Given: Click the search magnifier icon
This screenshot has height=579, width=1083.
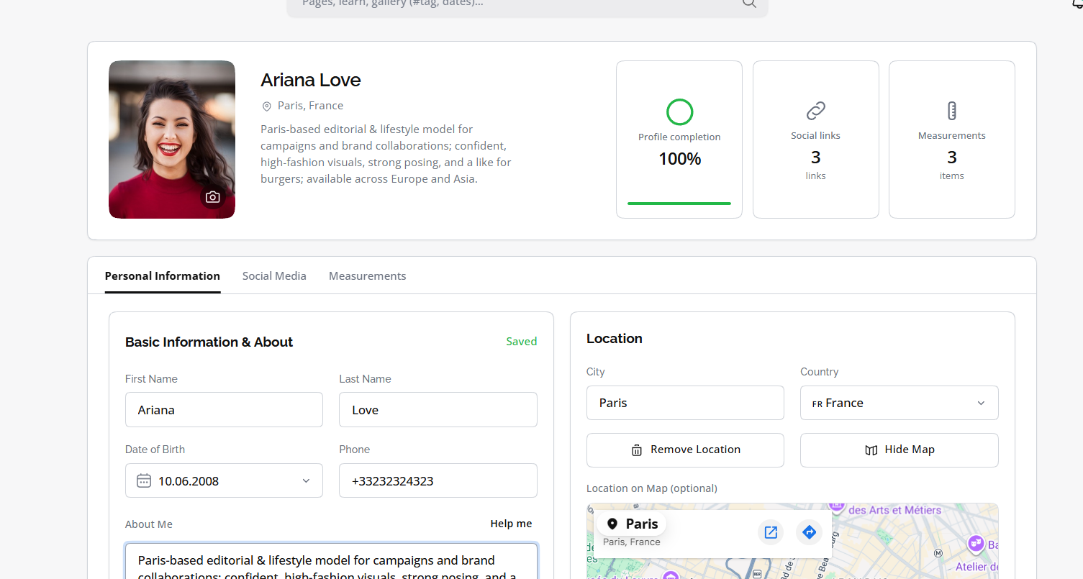Looking at the screenshot, I should (x=749, y=3).
